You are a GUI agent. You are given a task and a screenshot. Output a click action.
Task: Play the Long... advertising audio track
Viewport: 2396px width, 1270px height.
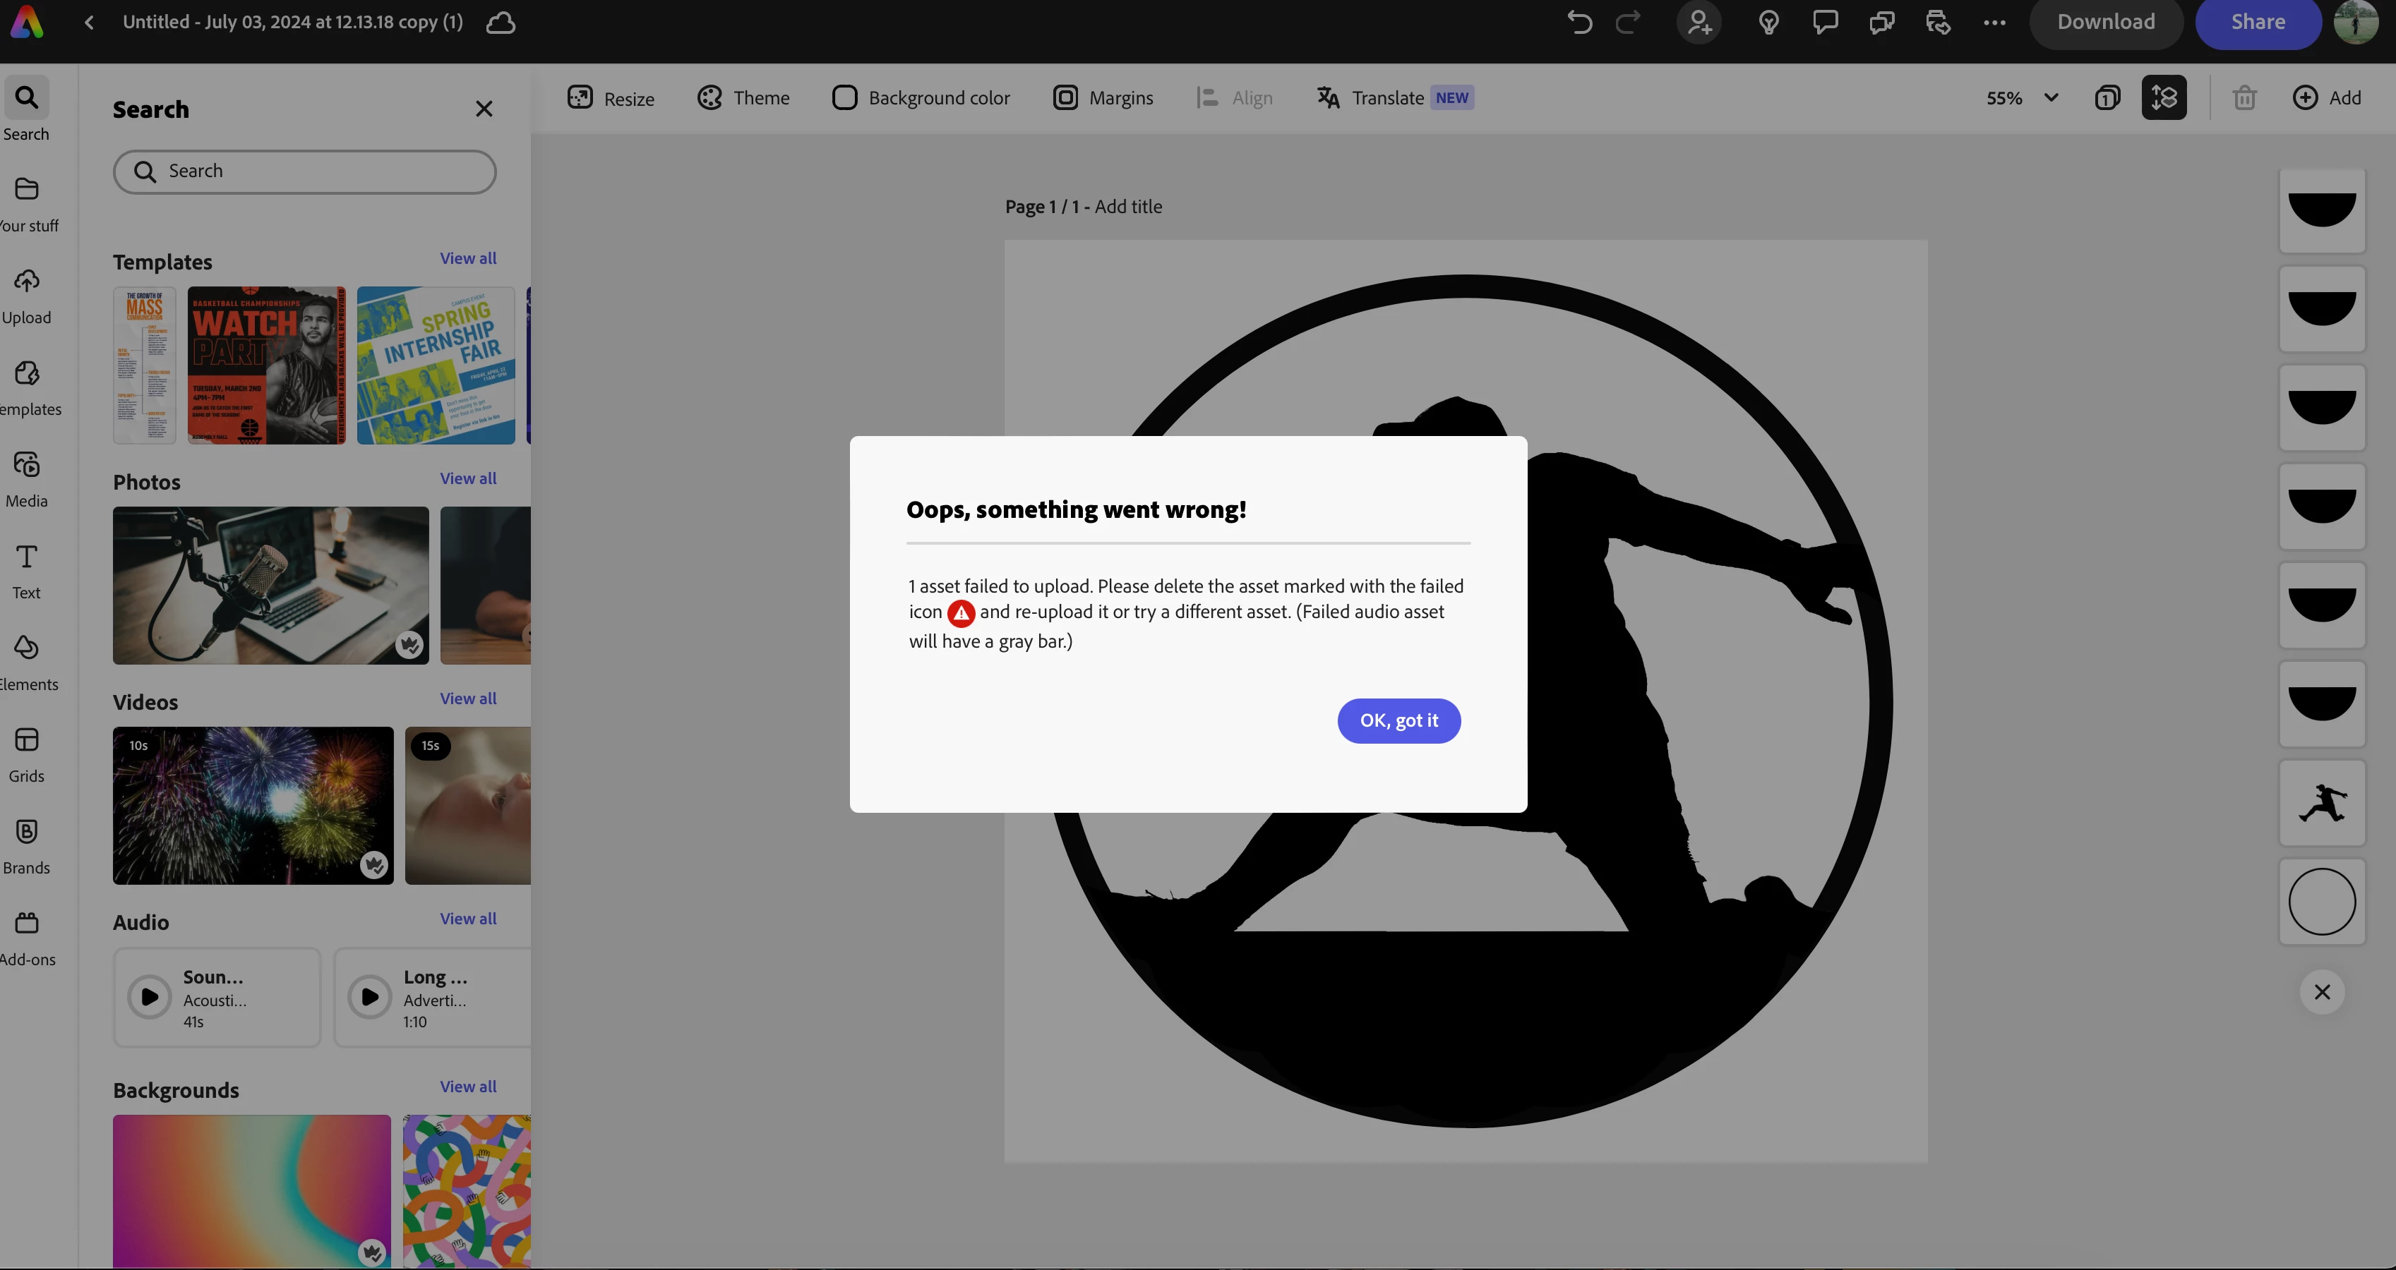[370, 997]
